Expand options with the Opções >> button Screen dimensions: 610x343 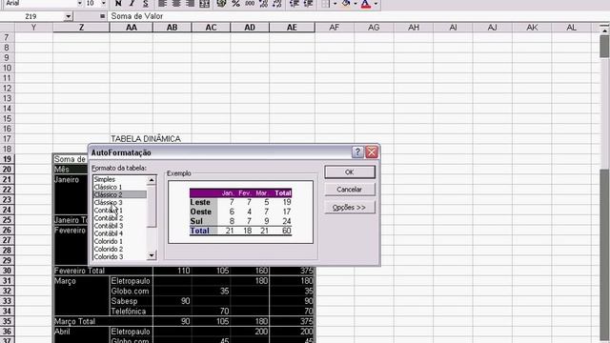tap(350, 208)
